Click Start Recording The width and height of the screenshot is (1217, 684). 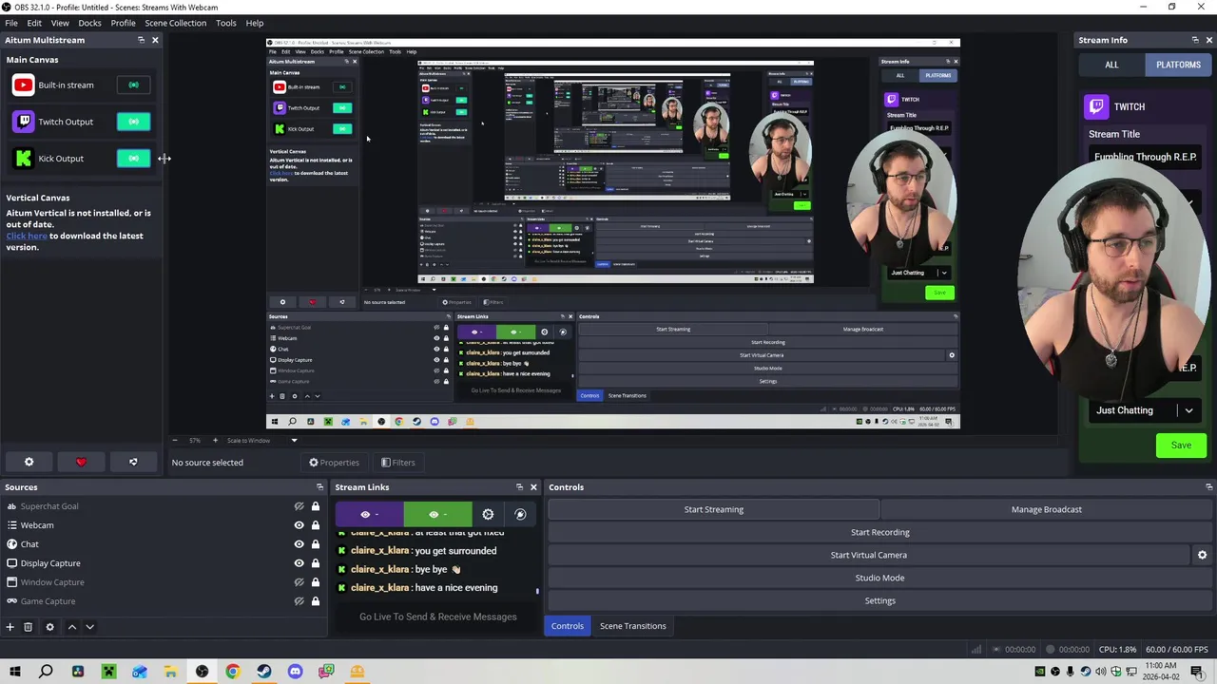879,532
